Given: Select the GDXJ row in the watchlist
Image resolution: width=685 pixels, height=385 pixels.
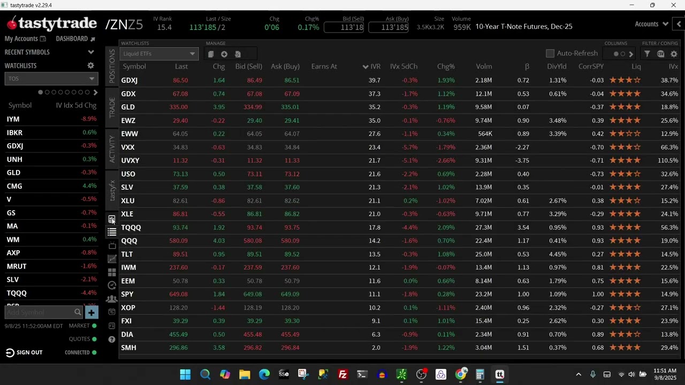Looking at the screenshot, I should 400,80.
